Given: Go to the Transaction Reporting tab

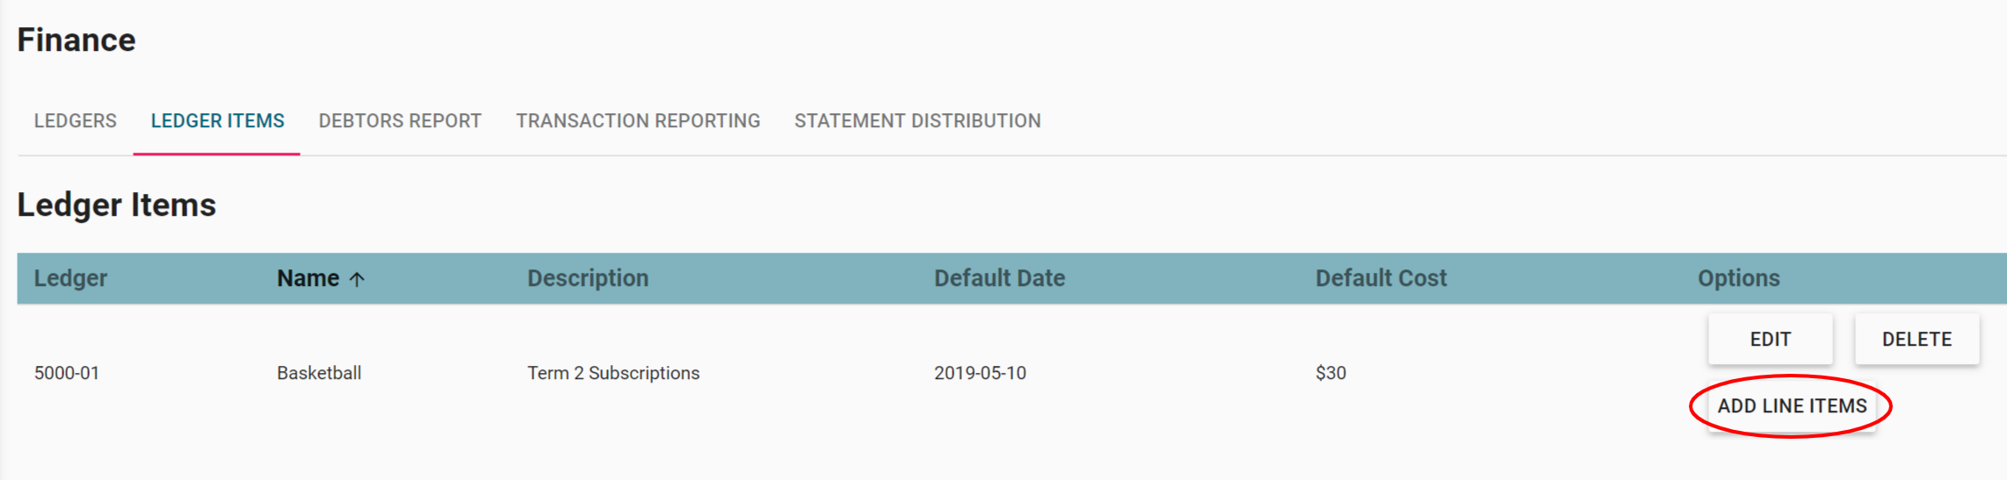Looking at the screenshot, I should [x=638, y=121].
